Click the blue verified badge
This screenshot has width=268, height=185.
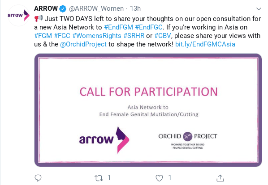(x=63, y=8)
